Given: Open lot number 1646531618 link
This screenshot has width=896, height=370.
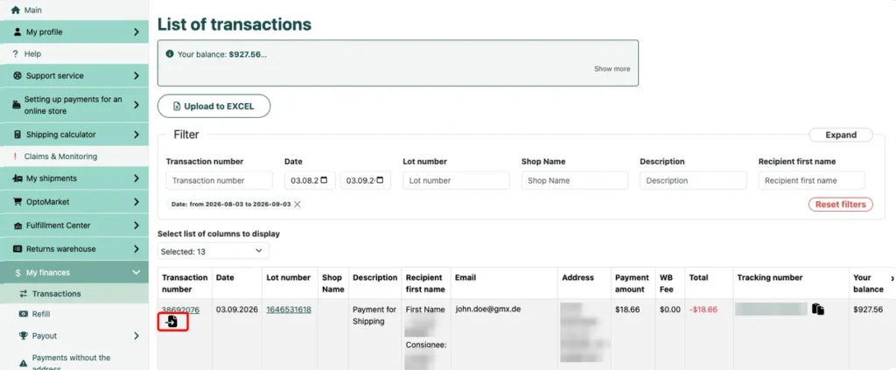Looking at the screenshot, I should 289,310.
